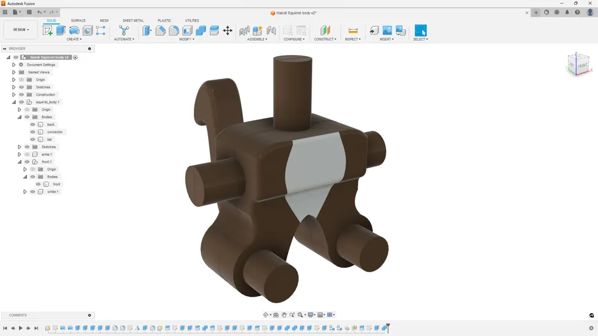Activate the Move/Copy tool
The height and width of the screenshot is (336, 598).
[x=228, y=30]
